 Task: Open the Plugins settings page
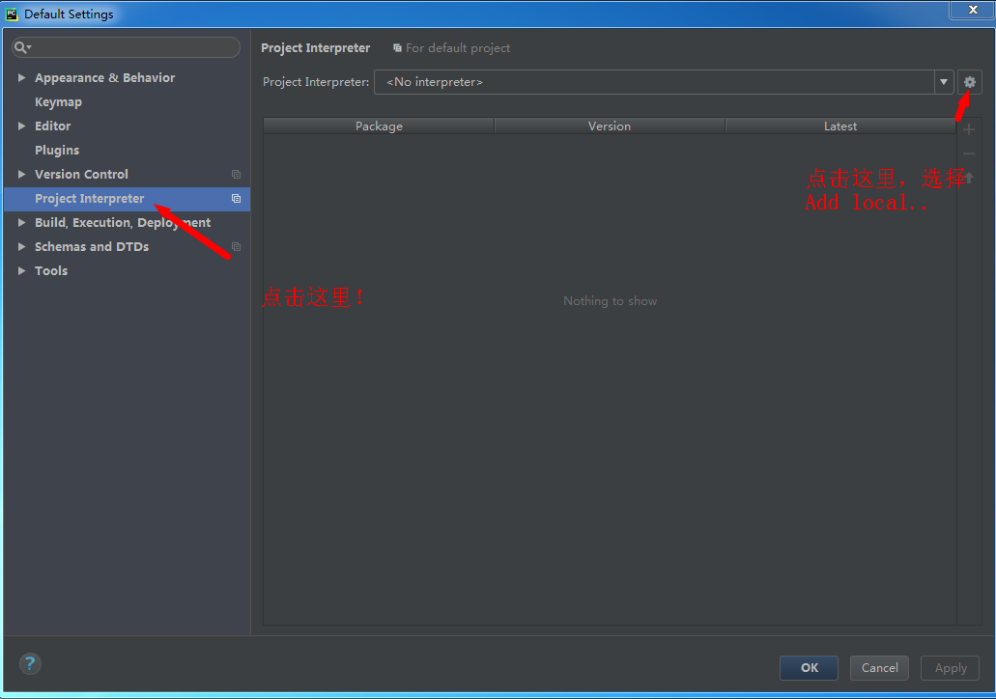click(x=57, y=151)
